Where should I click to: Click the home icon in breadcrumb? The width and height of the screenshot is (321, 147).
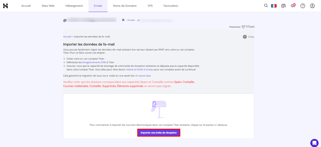click(x=123, y=20)
